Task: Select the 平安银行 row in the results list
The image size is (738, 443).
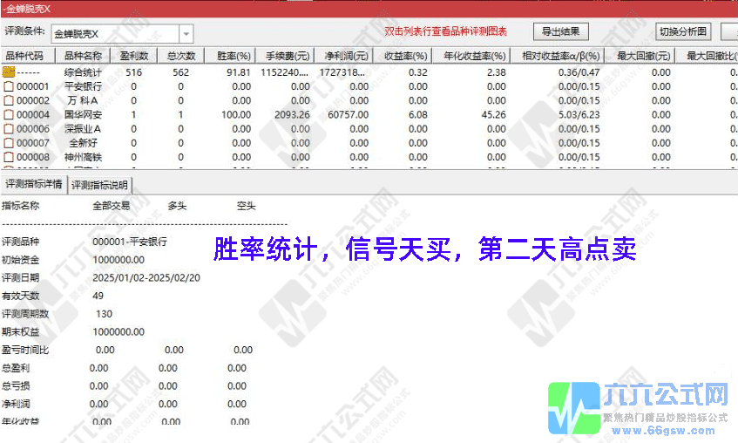Action: tap(84, 86)
